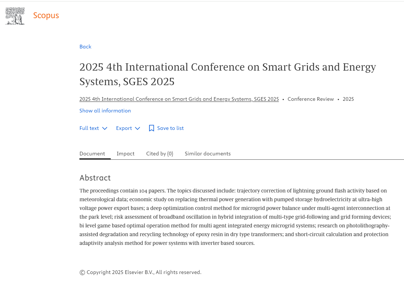Viewport: 404px width, 282px height.
Task: Click the Elsevier tree logo
Action: (x=15, y=16)
